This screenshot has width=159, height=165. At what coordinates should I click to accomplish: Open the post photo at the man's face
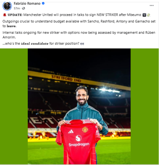click(x=82, y=96)
